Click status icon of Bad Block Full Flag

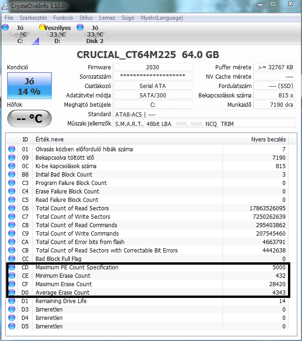12,259
